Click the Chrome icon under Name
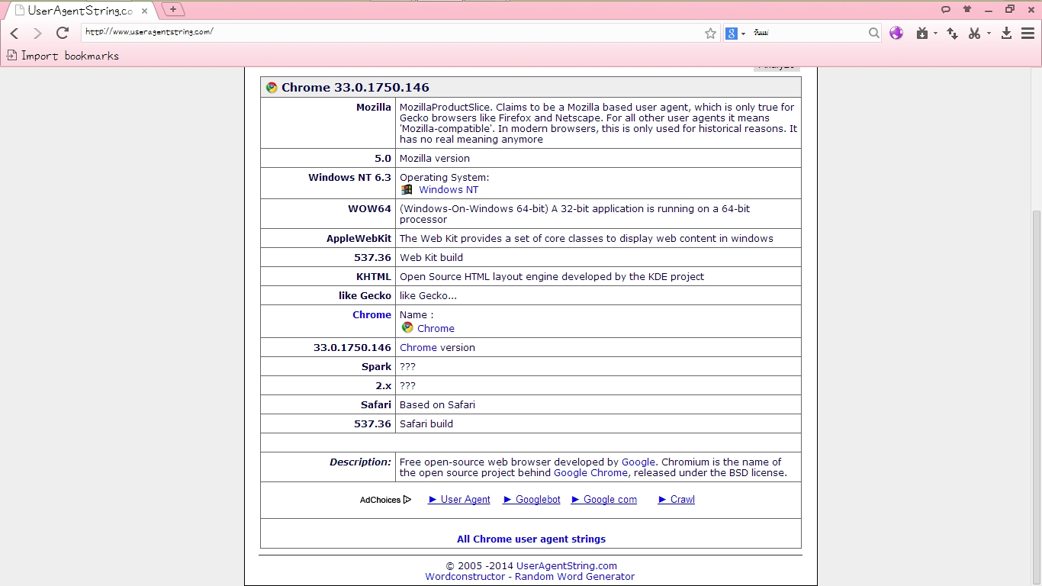 tap(407, 327)
